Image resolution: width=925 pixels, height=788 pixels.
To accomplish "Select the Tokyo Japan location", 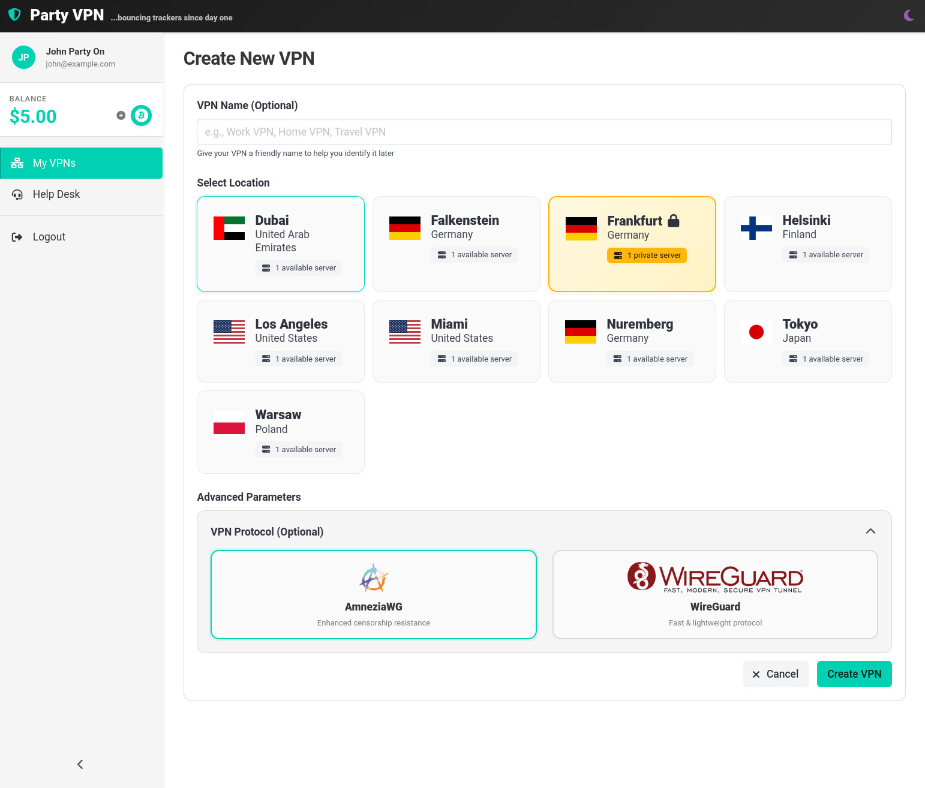I will pos(807,341).
